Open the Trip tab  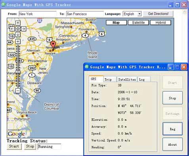pyautogui.click(x=110, y=80)
